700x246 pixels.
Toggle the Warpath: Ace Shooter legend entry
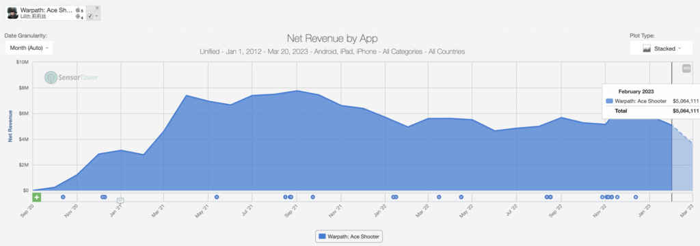click(x=349, y=236)
